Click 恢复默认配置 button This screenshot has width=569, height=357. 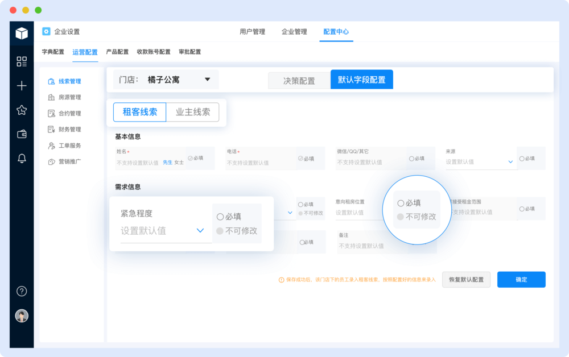(467, 280)
